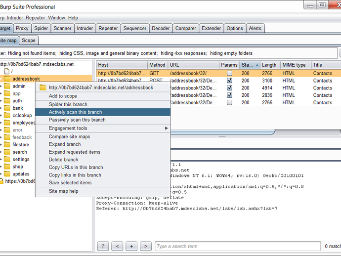
Task: Open the Alerts tab
Action: (255, 28)
